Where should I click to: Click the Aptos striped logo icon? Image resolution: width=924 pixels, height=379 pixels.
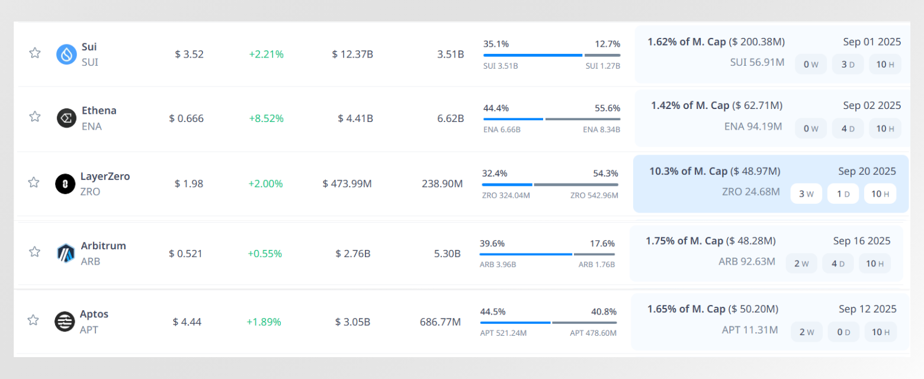click(65, 322)
